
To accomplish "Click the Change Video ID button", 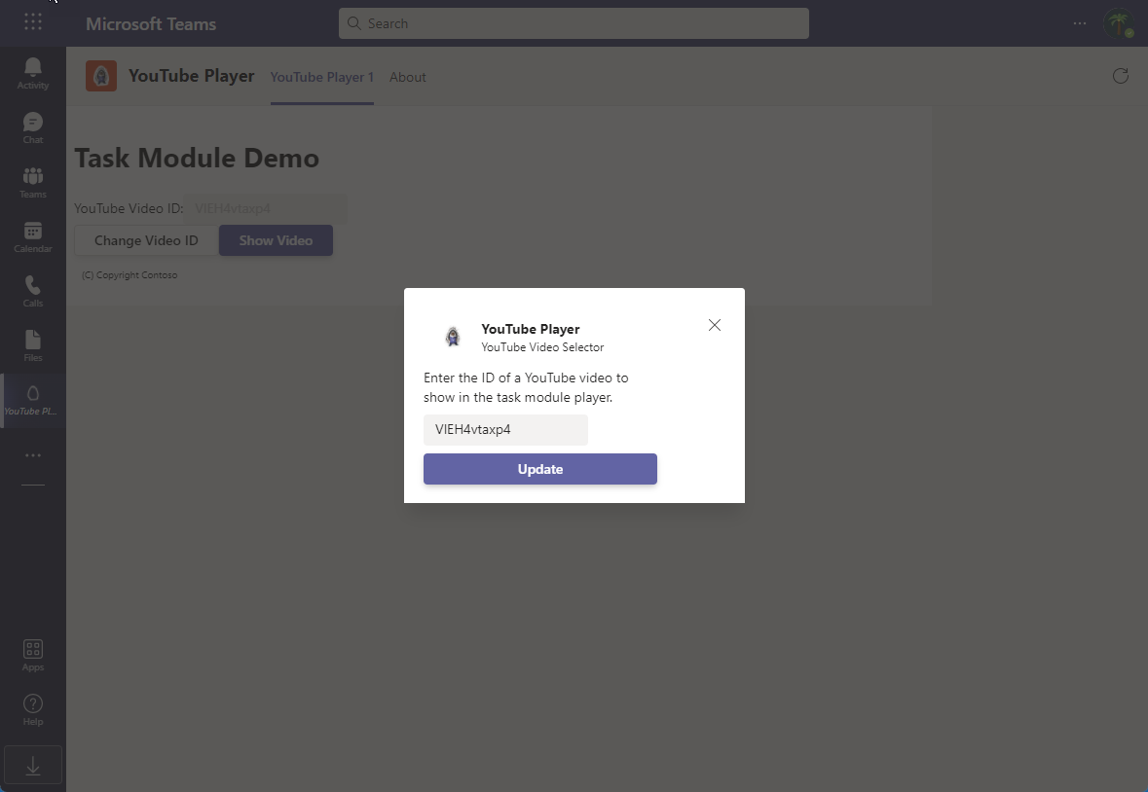I will point(146,240).
